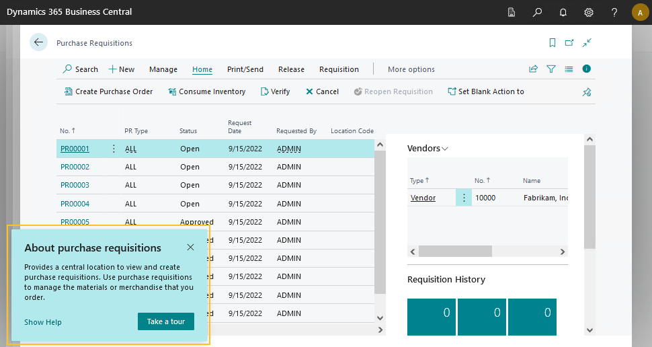Bookmark the Purchase Requisitions page
The height and width of the screenshot is (347, 652).
pos(552,42)
